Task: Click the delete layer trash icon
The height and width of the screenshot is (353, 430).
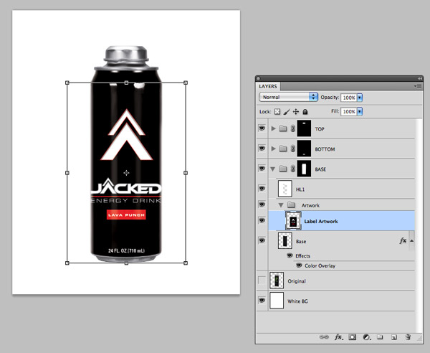Action: (408, 336)
